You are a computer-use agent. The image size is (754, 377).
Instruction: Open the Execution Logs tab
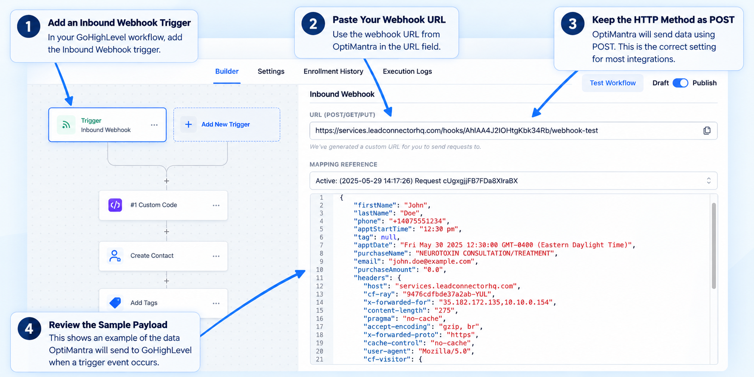pos(407,71)
